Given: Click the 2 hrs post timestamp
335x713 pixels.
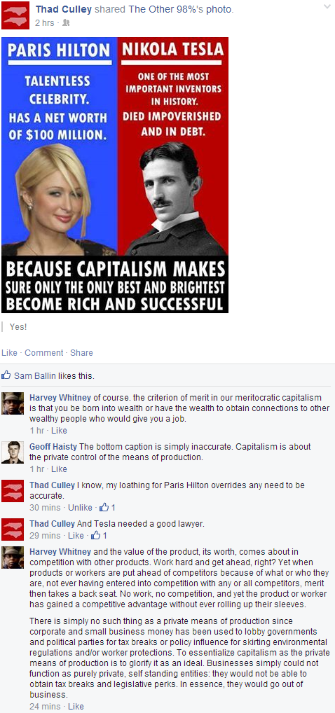Looking at the screenshot, I should pos(45,22).
